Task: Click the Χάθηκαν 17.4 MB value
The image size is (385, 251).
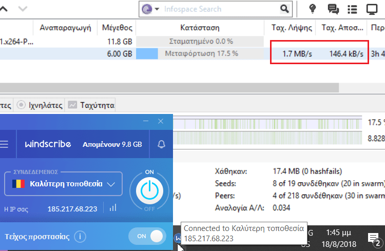Action: 307,171
